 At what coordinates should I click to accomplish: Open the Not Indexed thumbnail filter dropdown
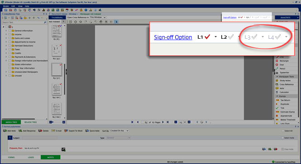tap(63, 22)
